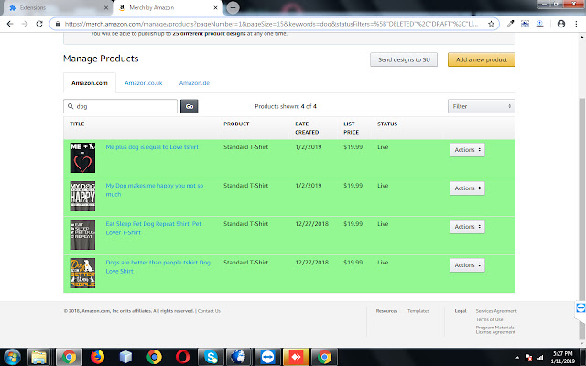The image size is (586, 366).
Task: Click the Go search button
Action: (x=190, y=106)
